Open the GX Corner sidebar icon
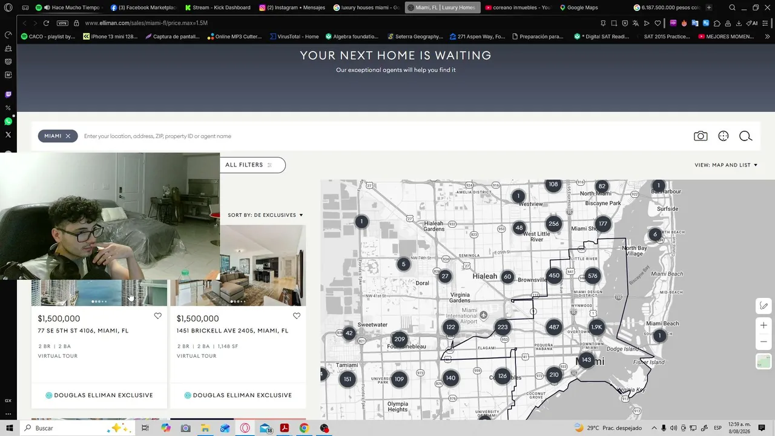The width and height of the screenshot is (775, 436). point(8,400)
